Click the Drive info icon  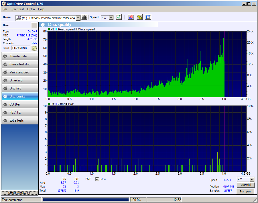pos(5,80)
